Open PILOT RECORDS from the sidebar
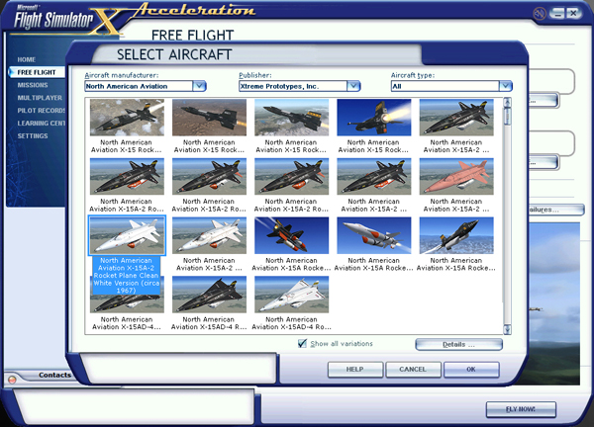Screen dimensions: 594x427 (41, 111)
